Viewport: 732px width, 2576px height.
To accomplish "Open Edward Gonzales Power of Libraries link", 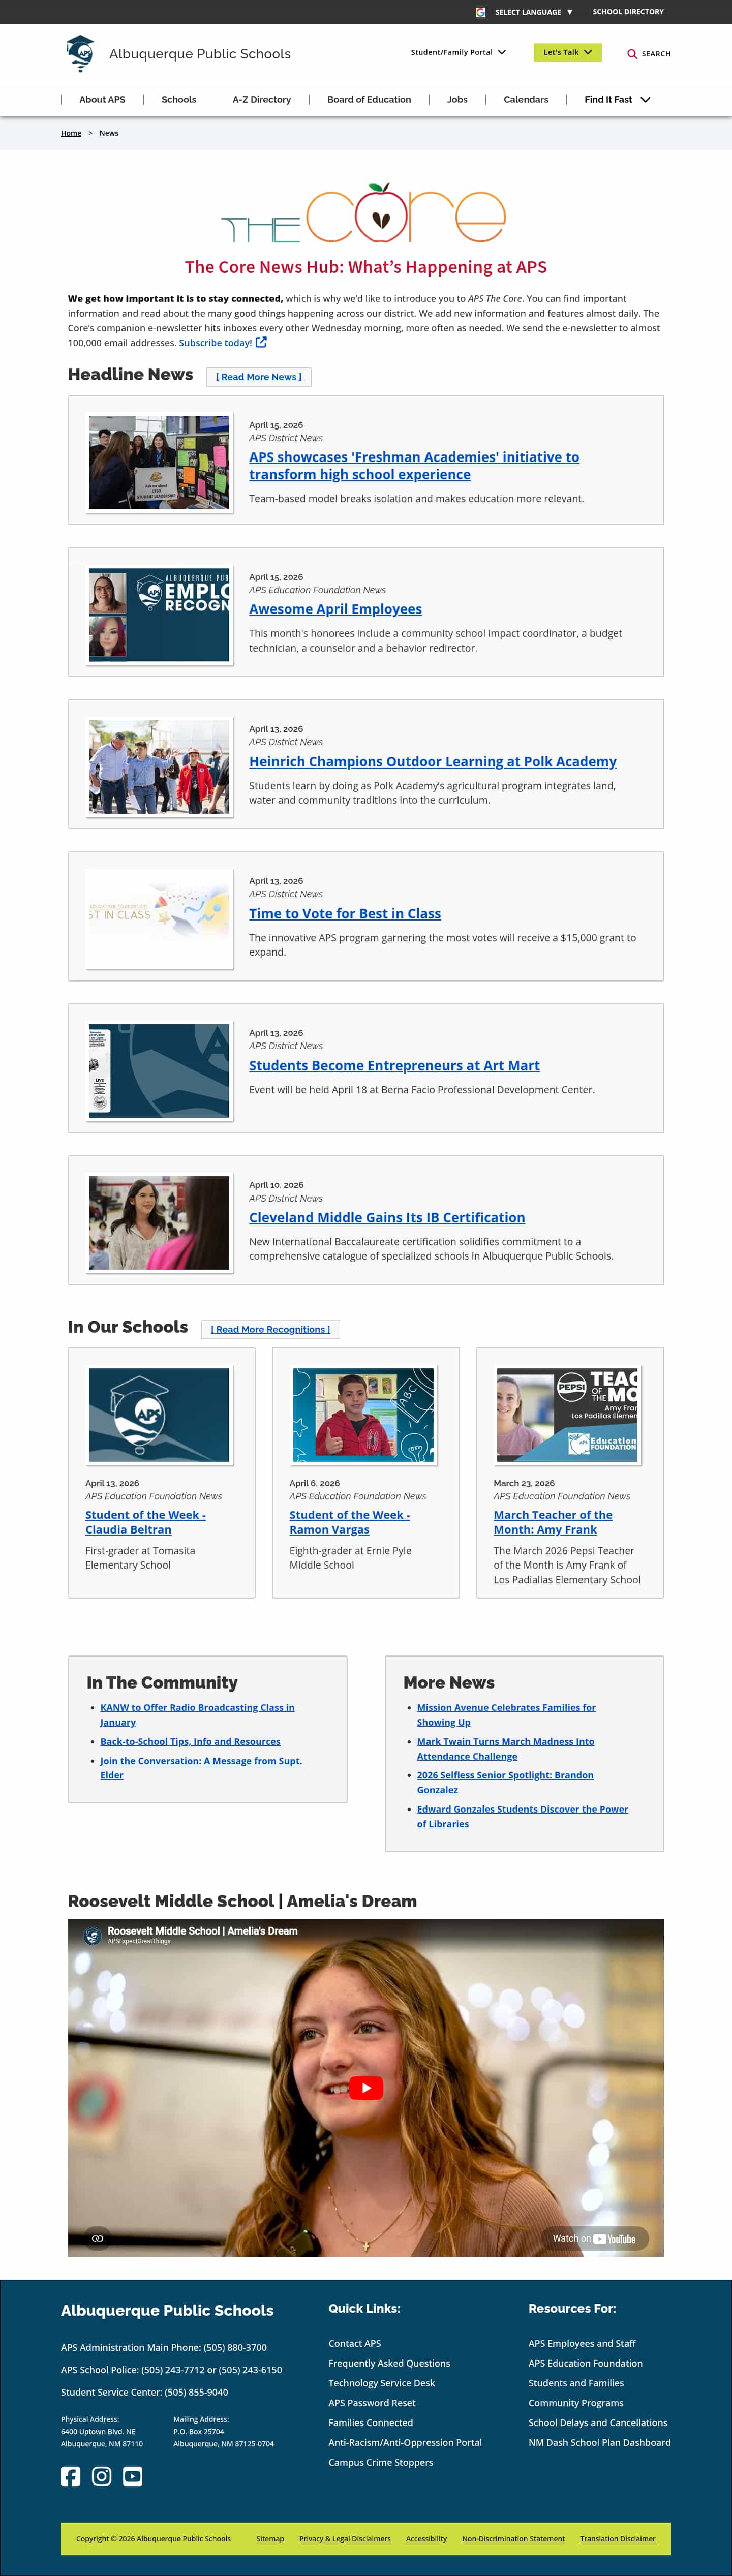I will point(522,1816).
